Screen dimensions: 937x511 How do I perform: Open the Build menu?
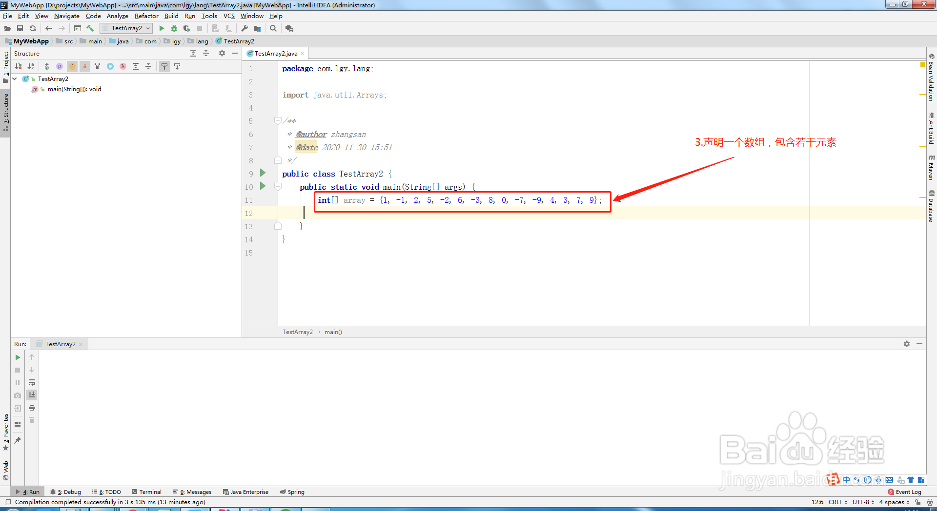pyautogui.click(x=171, y=16)
